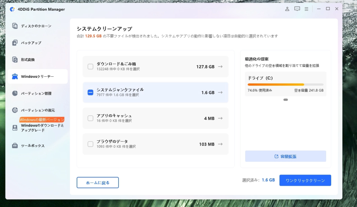Click the ワンクリッククリーン button

click(305, 181)
